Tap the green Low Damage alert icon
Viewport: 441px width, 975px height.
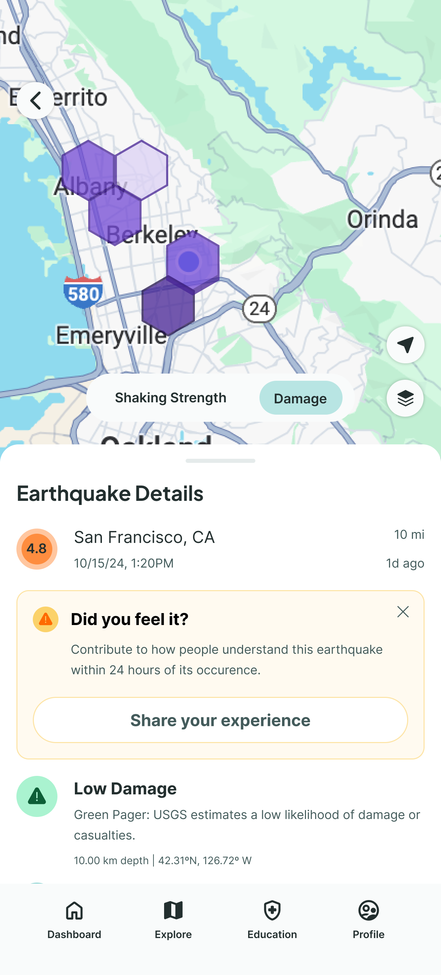point(37,796)
